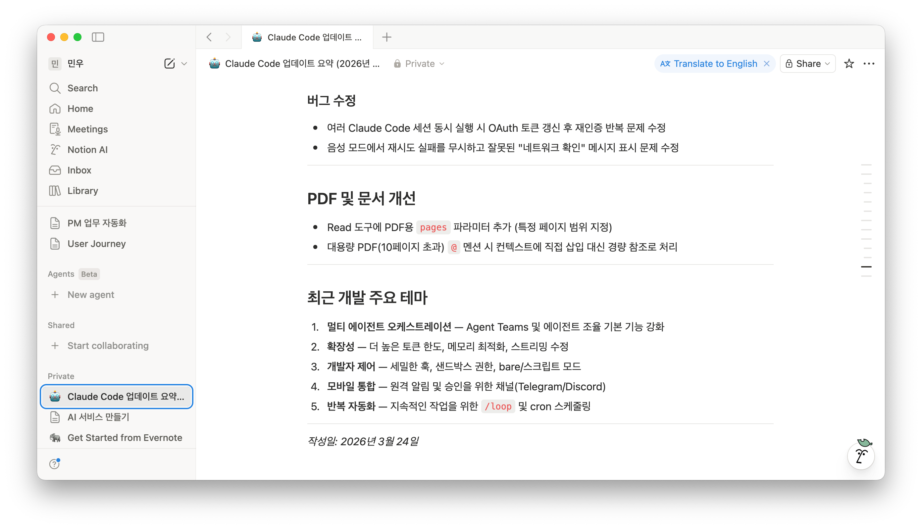Click Translate to English button
This screenshot has width=922, height=529.
pyautogui.click(x=709, y=64)
